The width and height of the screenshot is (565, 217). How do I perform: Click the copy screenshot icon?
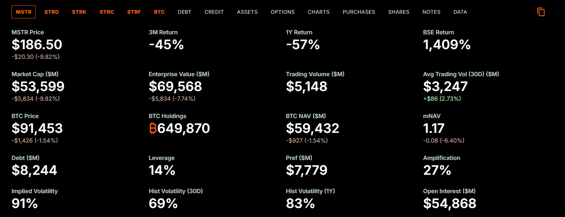(541, 12)
